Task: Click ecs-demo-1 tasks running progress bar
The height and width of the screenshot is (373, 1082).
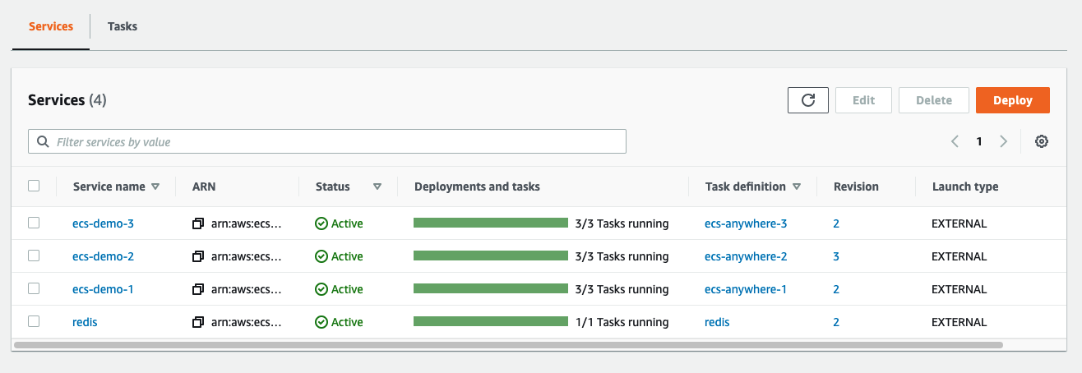Action: tap(490, 289)
